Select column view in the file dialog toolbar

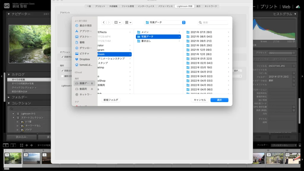[116, 22]
